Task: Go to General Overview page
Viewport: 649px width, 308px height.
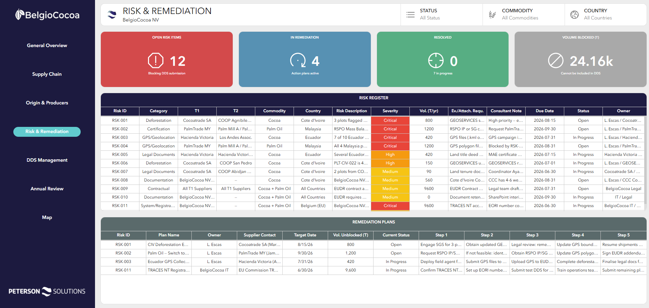Action: pos(47,45)
